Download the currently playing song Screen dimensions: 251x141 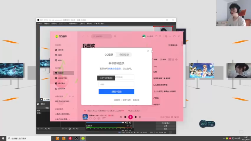(x=94, y=118)
